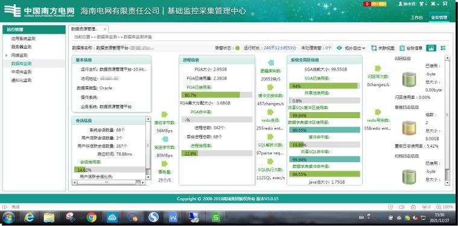
Task: Click the eye icon beside 拓扑定位
Action: (339, 48)
